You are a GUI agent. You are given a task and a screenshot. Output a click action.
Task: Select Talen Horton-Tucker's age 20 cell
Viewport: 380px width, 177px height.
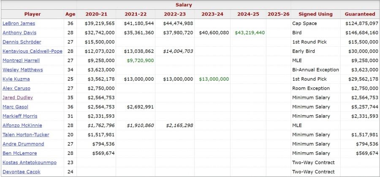click(70, 135)
